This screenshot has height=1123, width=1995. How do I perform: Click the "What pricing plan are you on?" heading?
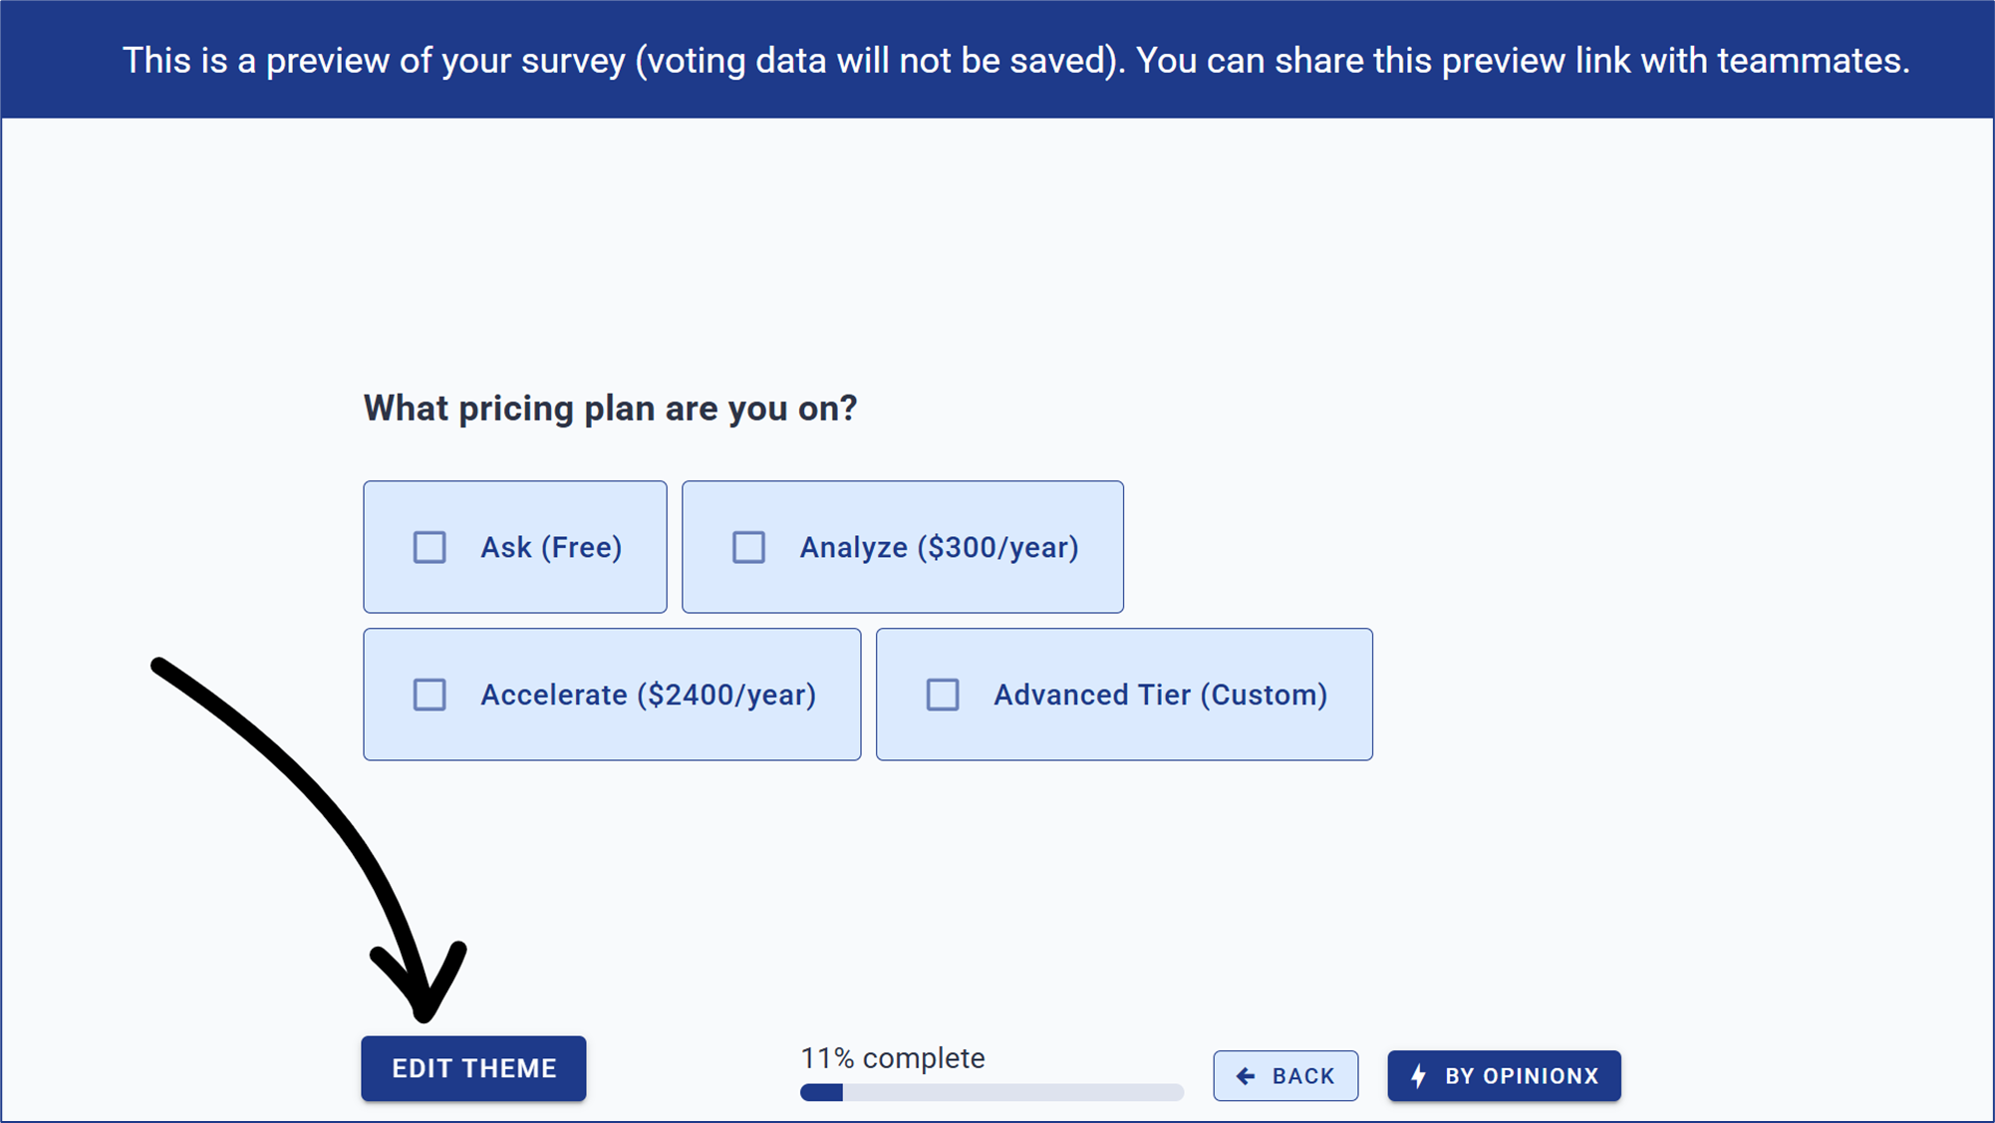point(610,409)
